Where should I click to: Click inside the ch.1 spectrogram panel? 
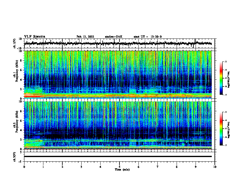click(118, 75)
